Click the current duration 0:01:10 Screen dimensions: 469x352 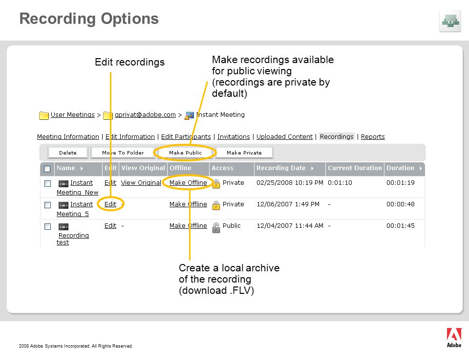[340, 183]
